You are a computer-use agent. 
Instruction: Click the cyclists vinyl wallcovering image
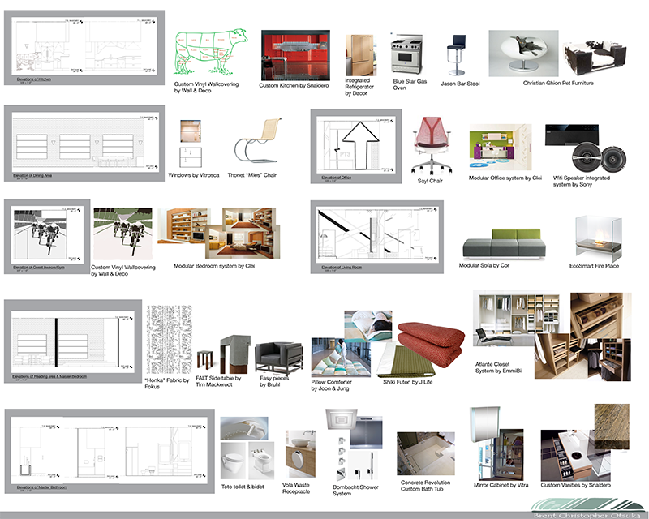(x=123, y=234)
